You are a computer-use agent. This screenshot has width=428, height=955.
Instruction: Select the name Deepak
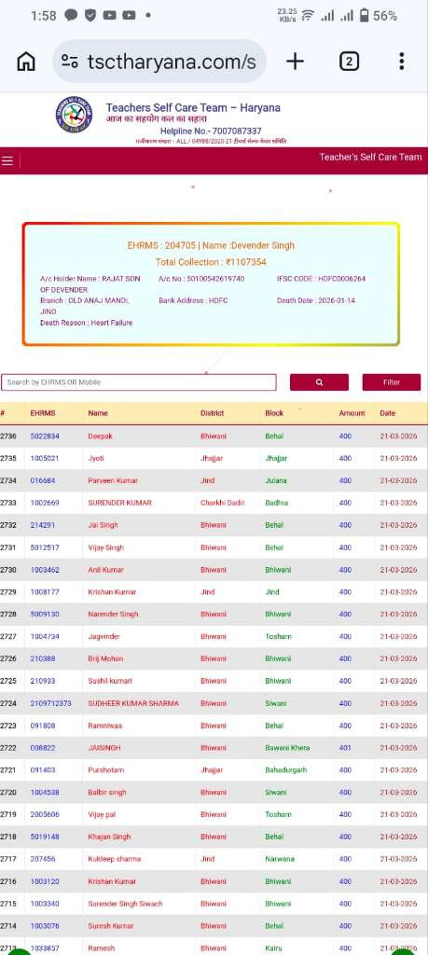click(101, 436)
